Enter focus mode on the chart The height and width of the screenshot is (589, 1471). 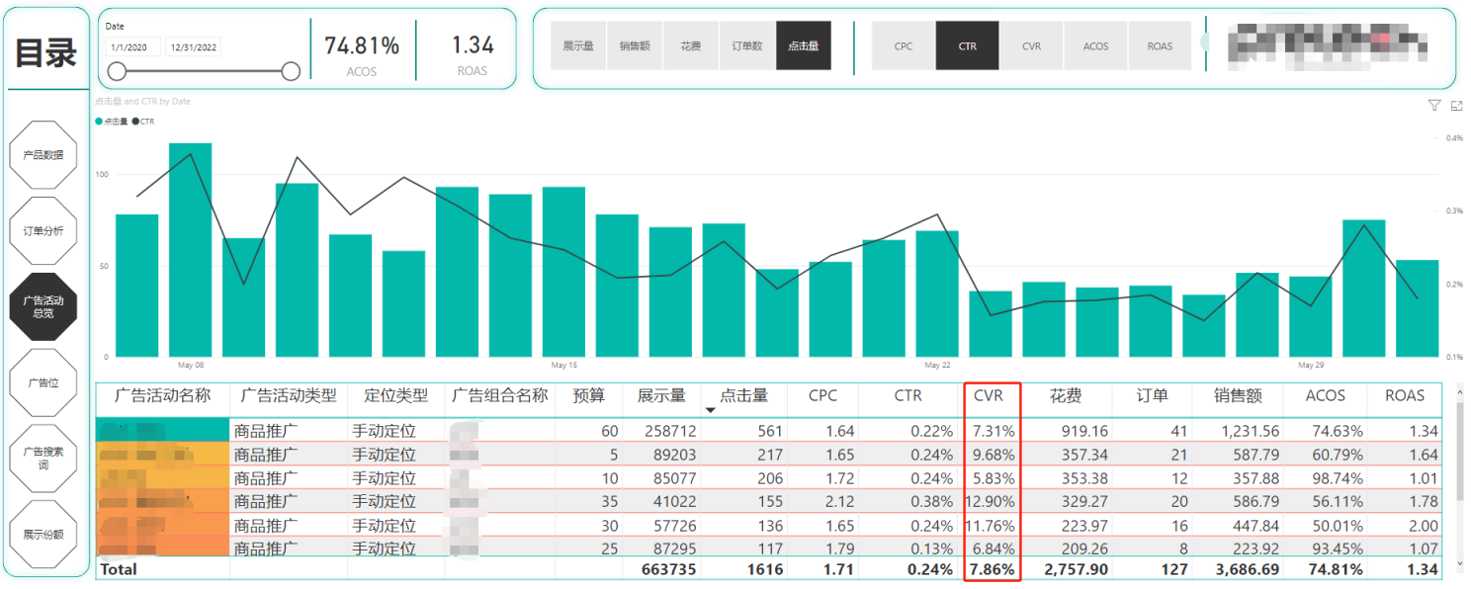click(x=1454, y=105)
